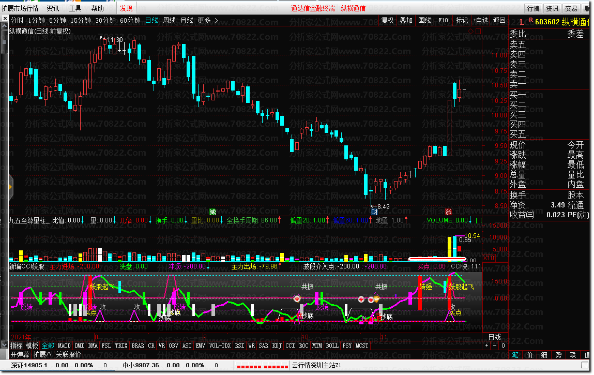Click the 画线 drawing button
594x375 pixels.
[x=424, y=21]
